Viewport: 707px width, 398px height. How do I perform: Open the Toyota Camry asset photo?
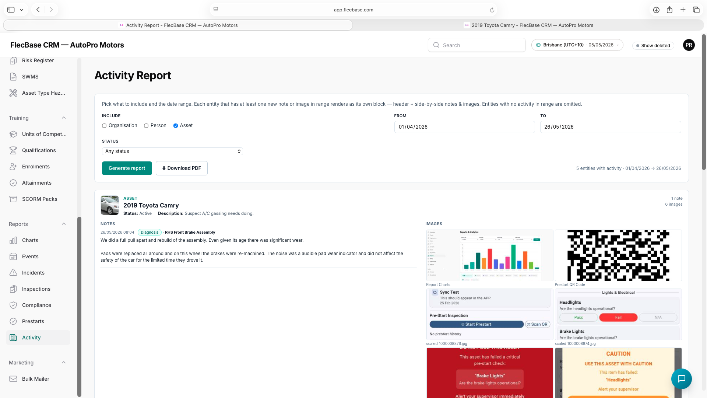(x=110, y=205)
